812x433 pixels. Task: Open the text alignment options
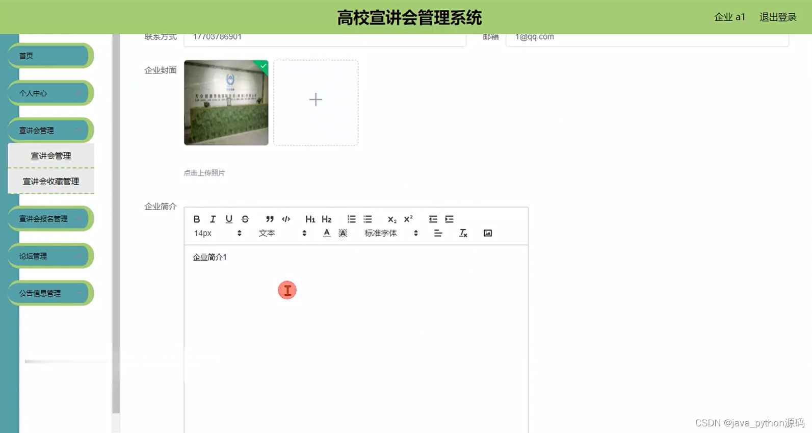[x=438, y=233]
